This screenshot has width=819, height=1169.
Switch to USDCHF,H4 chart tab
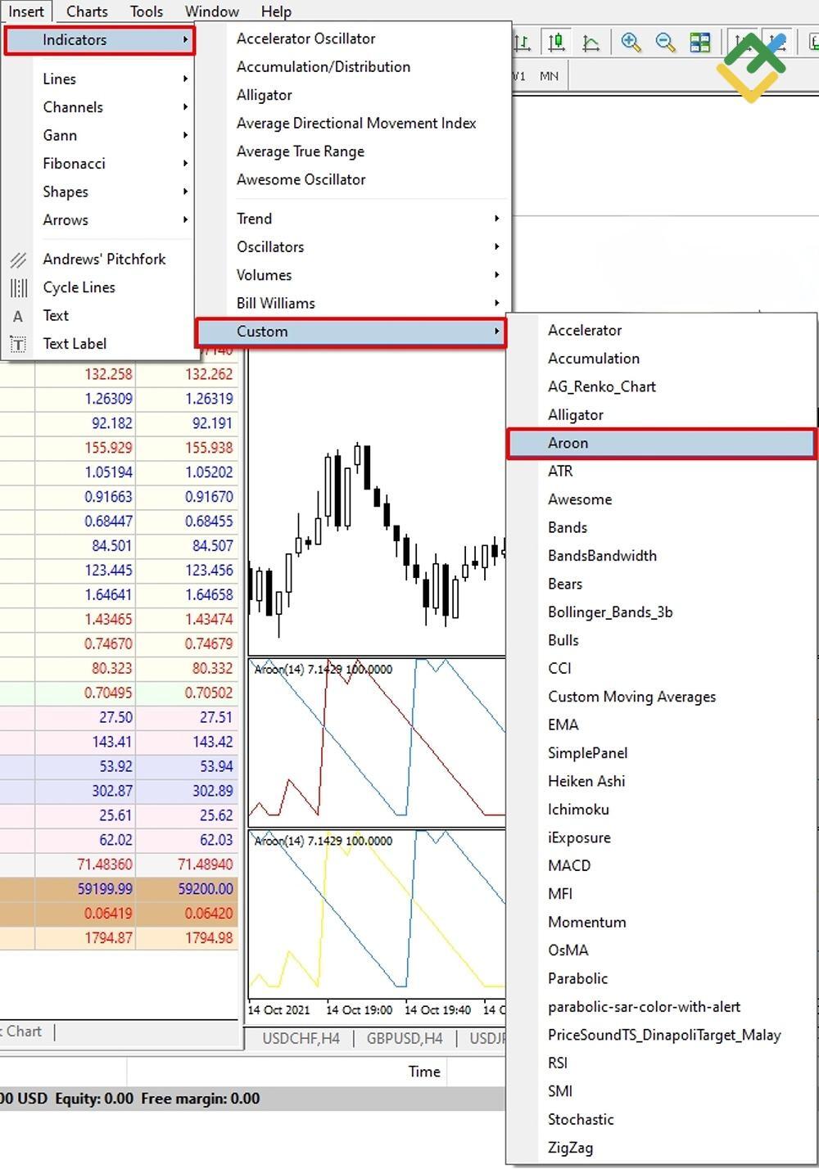tap(301, 1039)
